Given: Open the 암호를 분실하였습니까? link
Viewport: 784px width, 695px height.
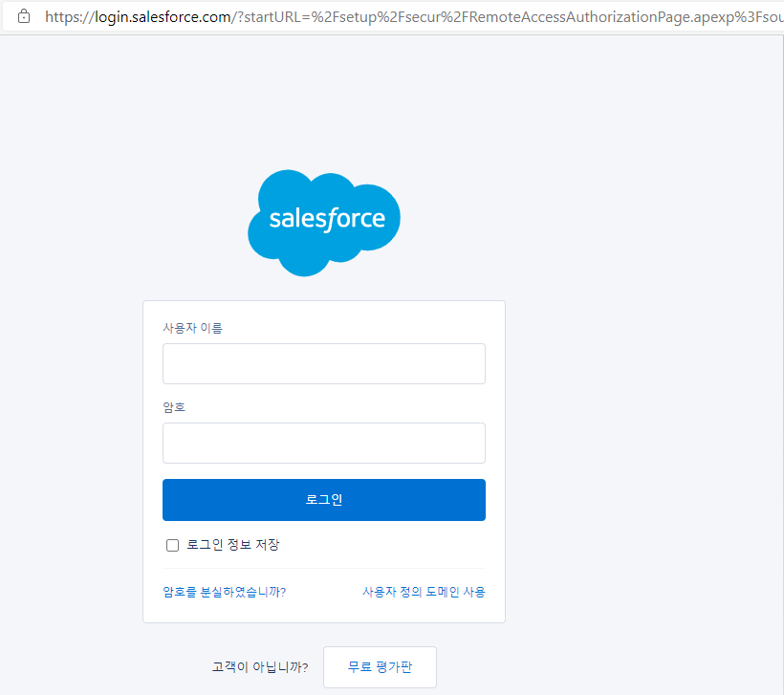Looking at the screenshot, I should pos(225,592).
